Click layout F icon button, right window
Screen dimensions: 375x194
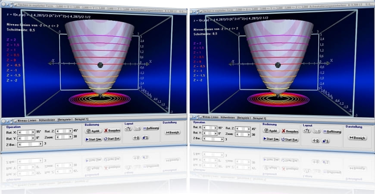307,131
